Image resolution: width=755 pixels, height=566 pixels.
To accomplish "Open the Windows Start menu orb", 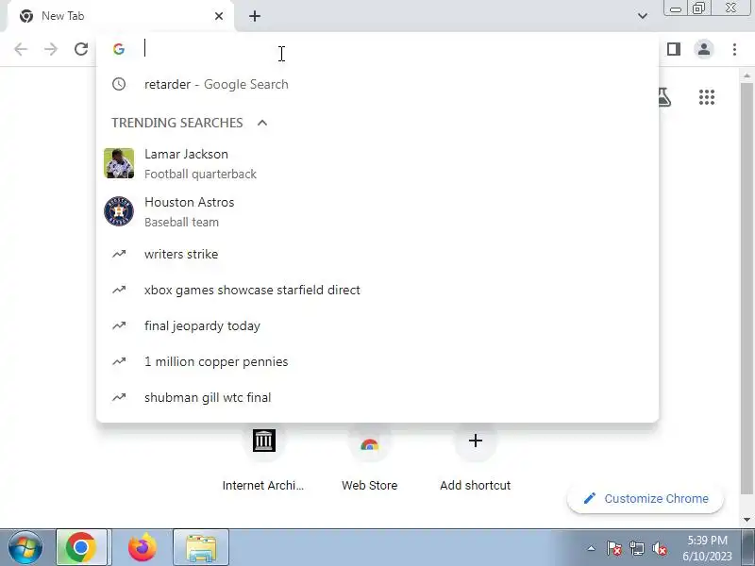I will (x=25, y=547).
